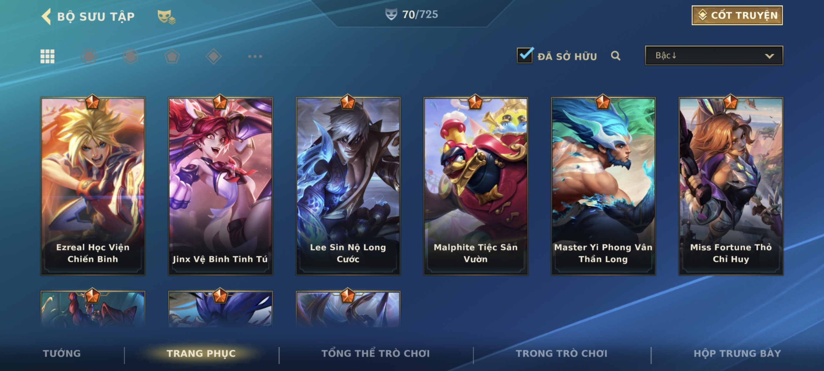
Task: Filter by the diamond rarity icon
Action: point(214,57)
